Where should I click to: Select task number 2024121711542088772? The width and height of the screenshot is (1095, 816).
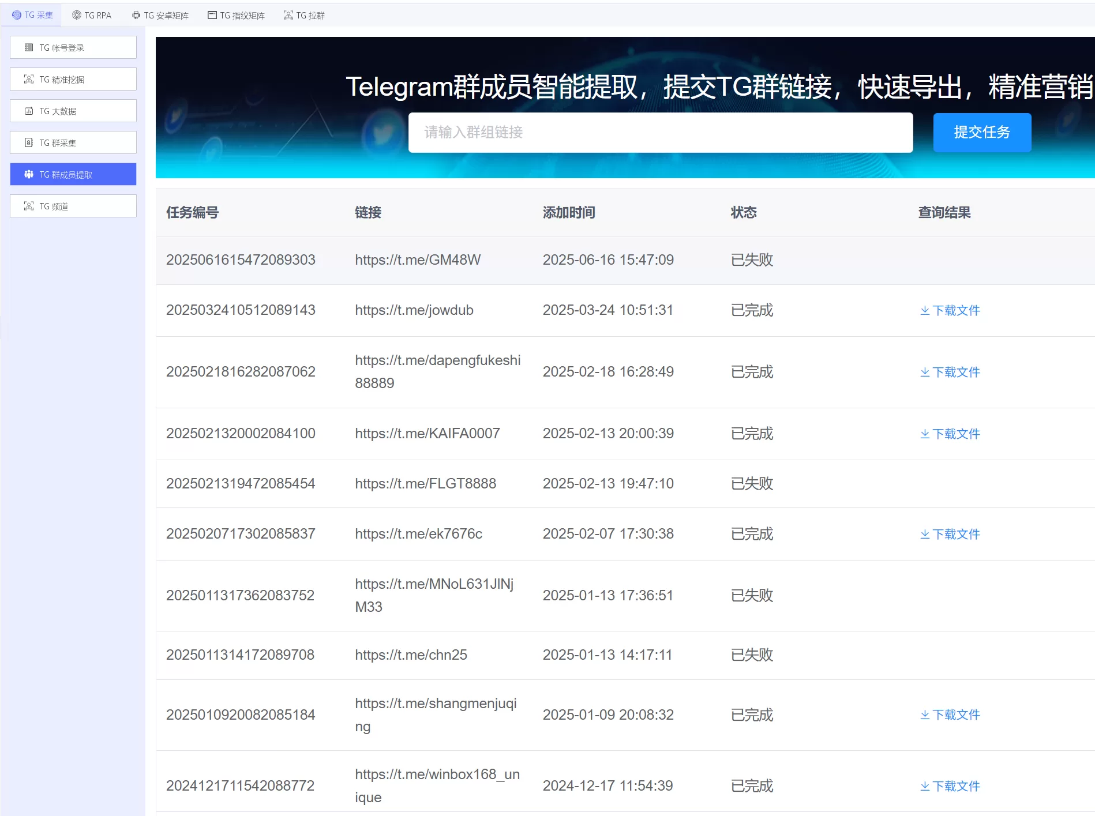pos(240,785)
